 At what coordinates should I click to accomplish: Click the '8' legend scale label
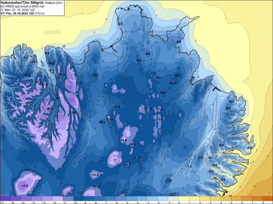pyautogui.click(x=263, y=202)
